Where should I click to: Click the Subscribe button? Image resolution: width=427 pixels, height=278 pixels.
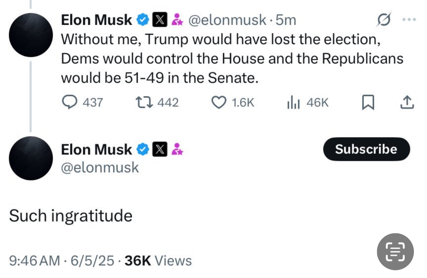coord(366,149)
